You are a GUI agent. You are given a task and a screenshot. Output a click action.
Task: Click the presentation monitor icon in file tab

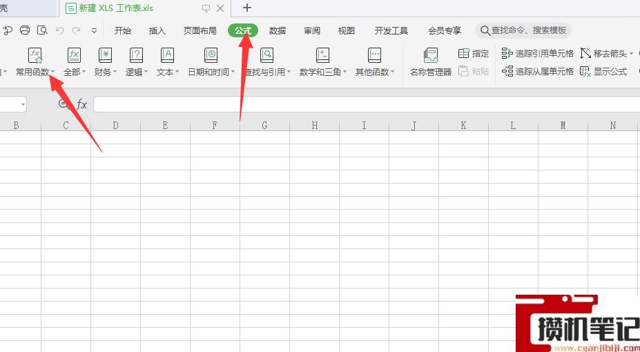click(x=206, y=8)
